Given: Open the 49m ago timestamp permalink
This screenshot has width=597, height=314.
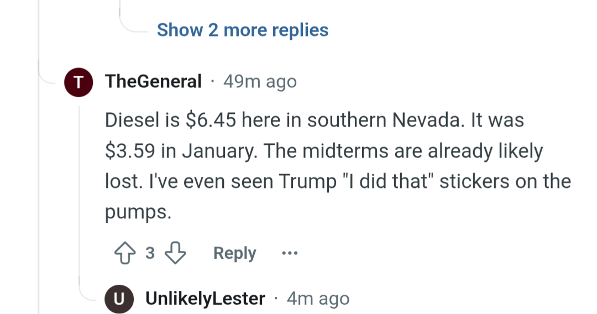Looking at the screenshot, I should [260, 82].
